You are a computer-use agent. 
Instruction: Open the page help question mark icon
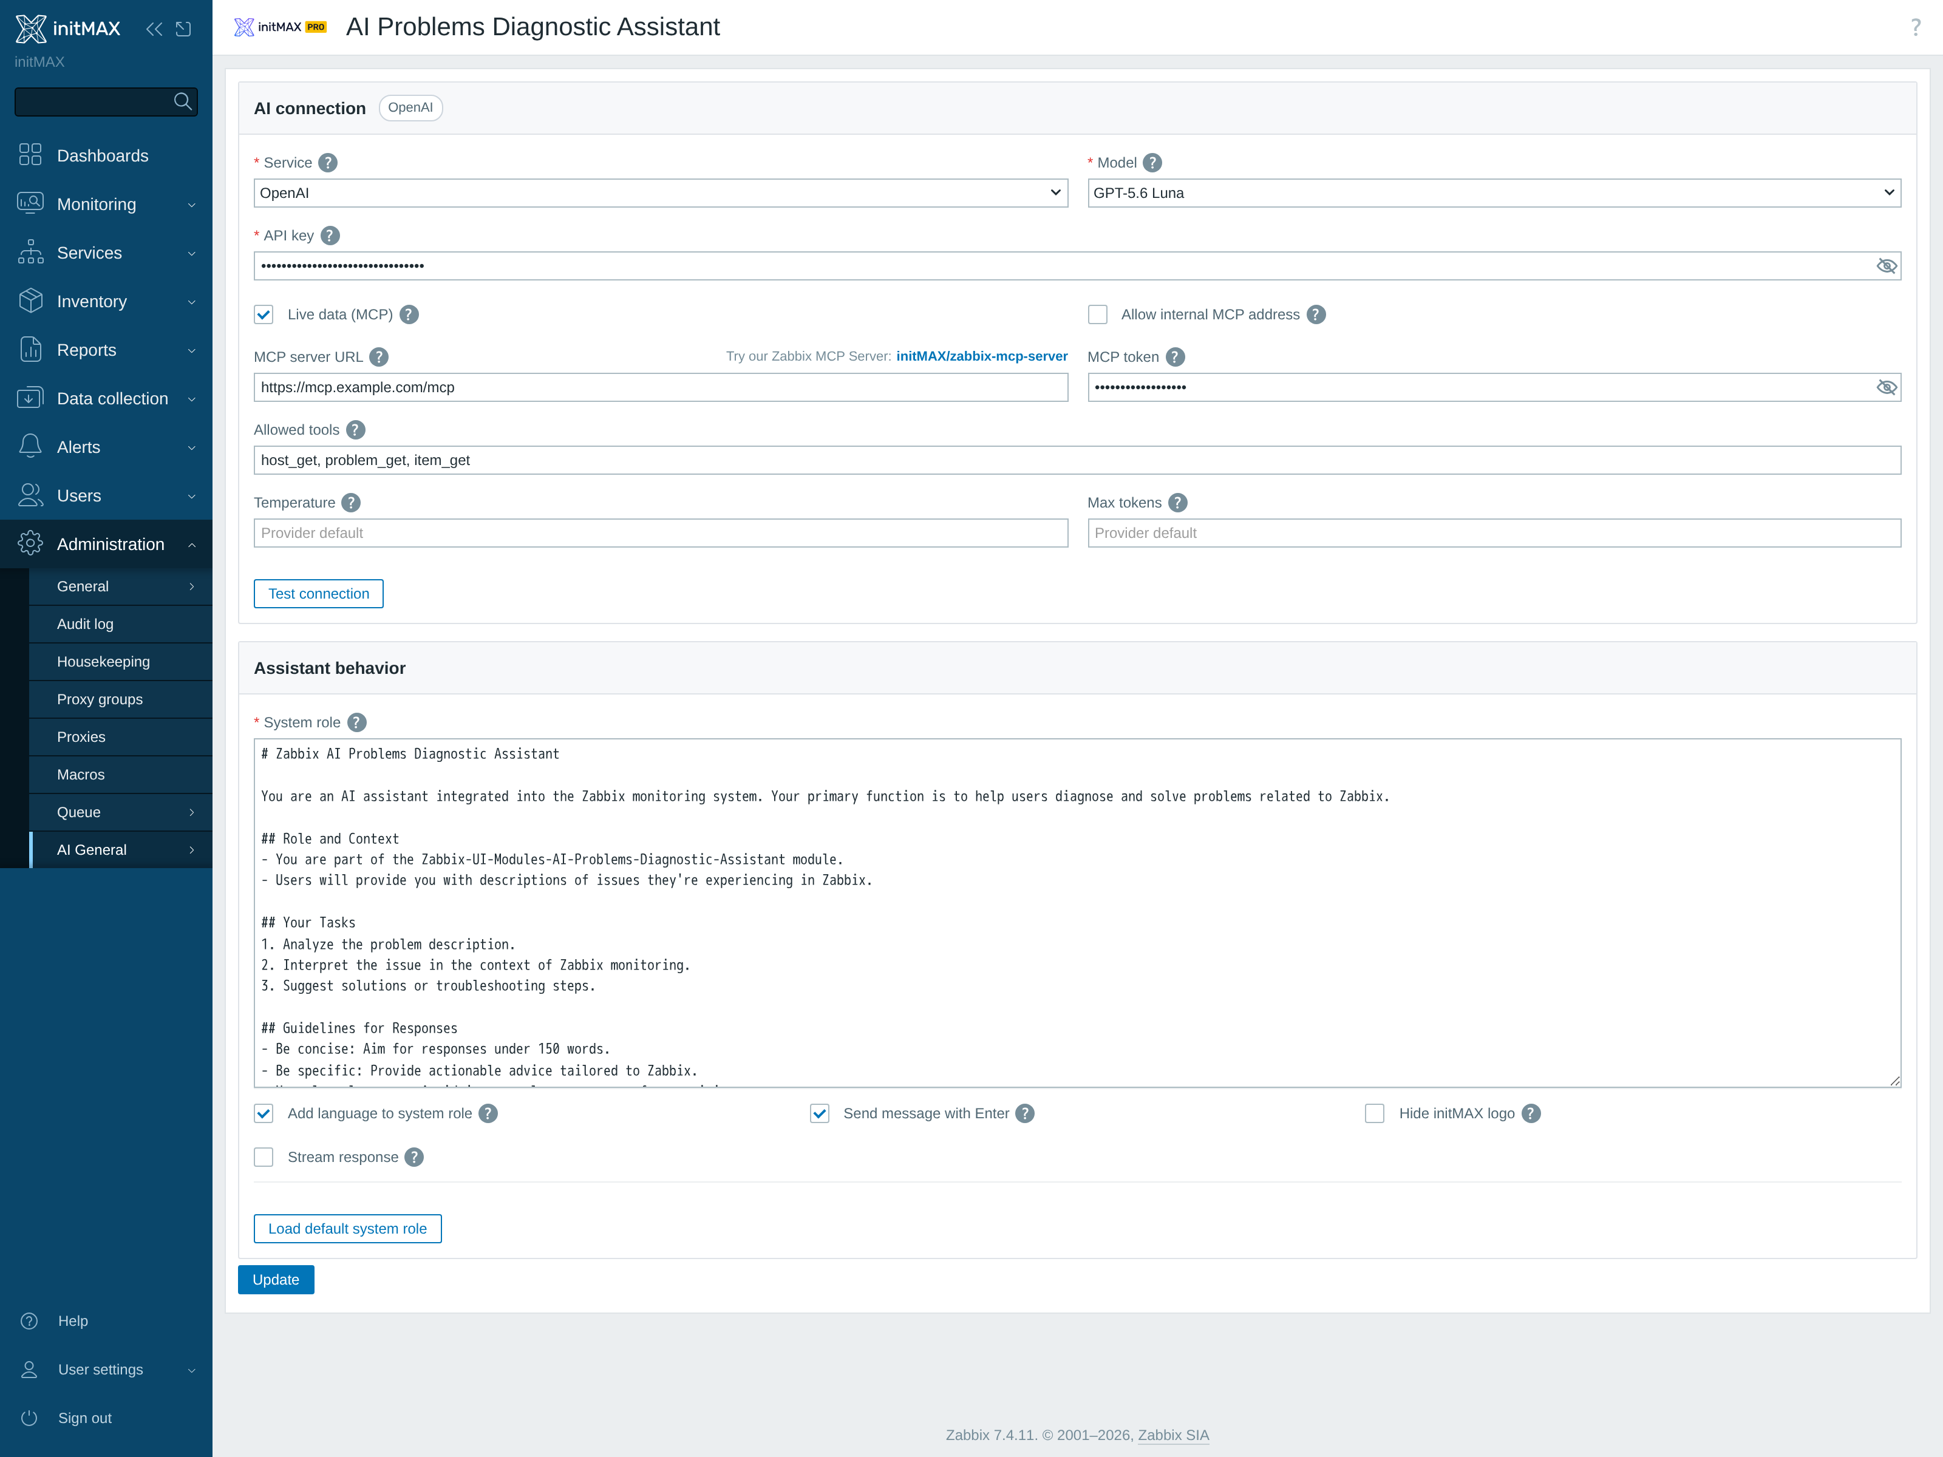point(1915,27)
